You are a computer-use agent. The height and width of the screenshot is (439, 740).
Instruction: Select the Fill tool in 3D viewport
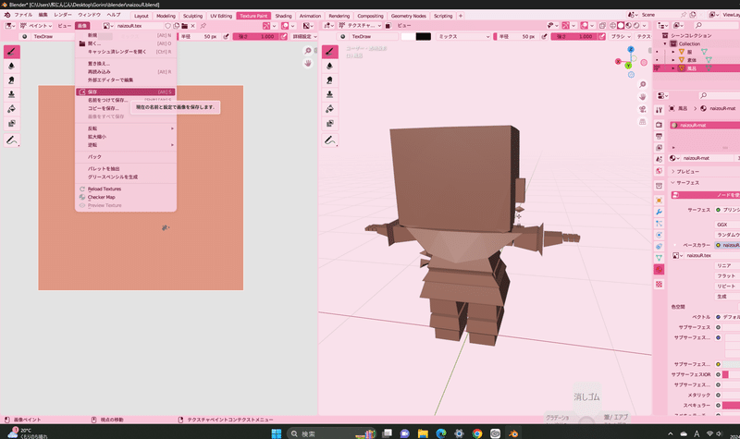pyautogui.click(x=330, y=109)
